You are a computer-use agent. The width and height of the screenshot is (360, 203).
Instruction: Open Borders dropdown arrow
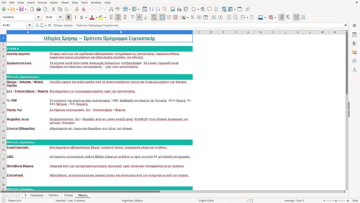coord(247,17)
